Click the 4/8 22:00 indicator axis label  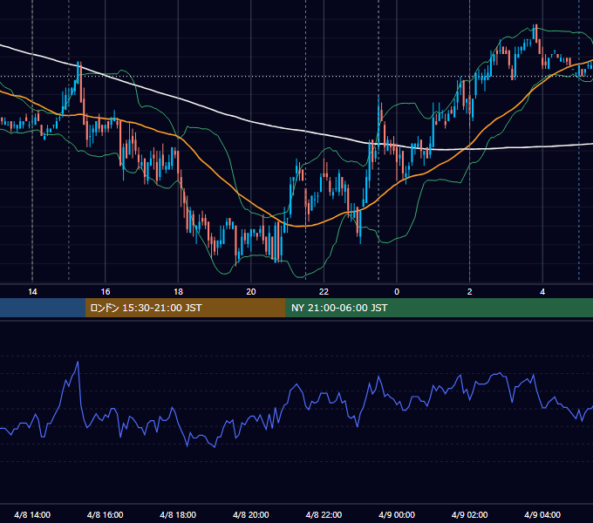(324, 514)
